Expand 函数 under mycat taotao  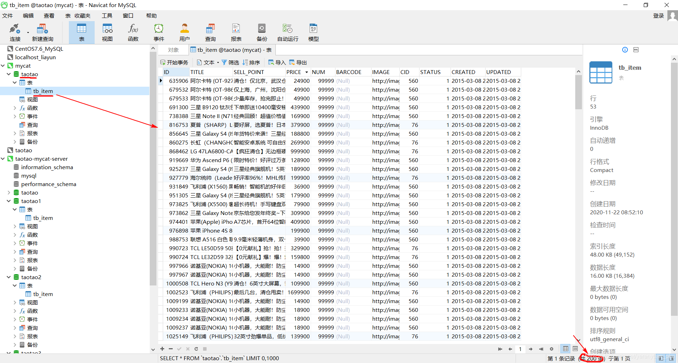(x=15, y=108)
